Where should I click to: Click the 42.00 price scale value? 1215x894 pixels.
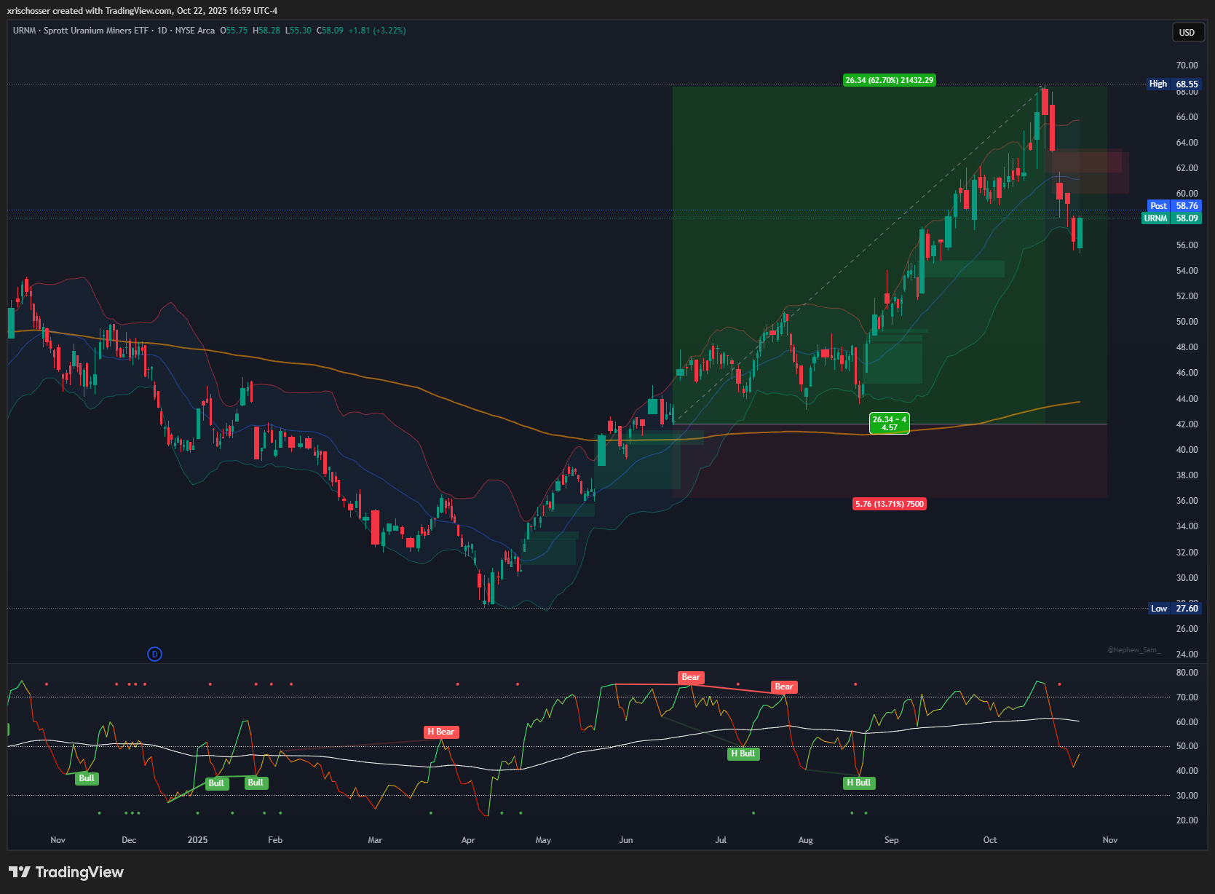(x=1187, y=424)
